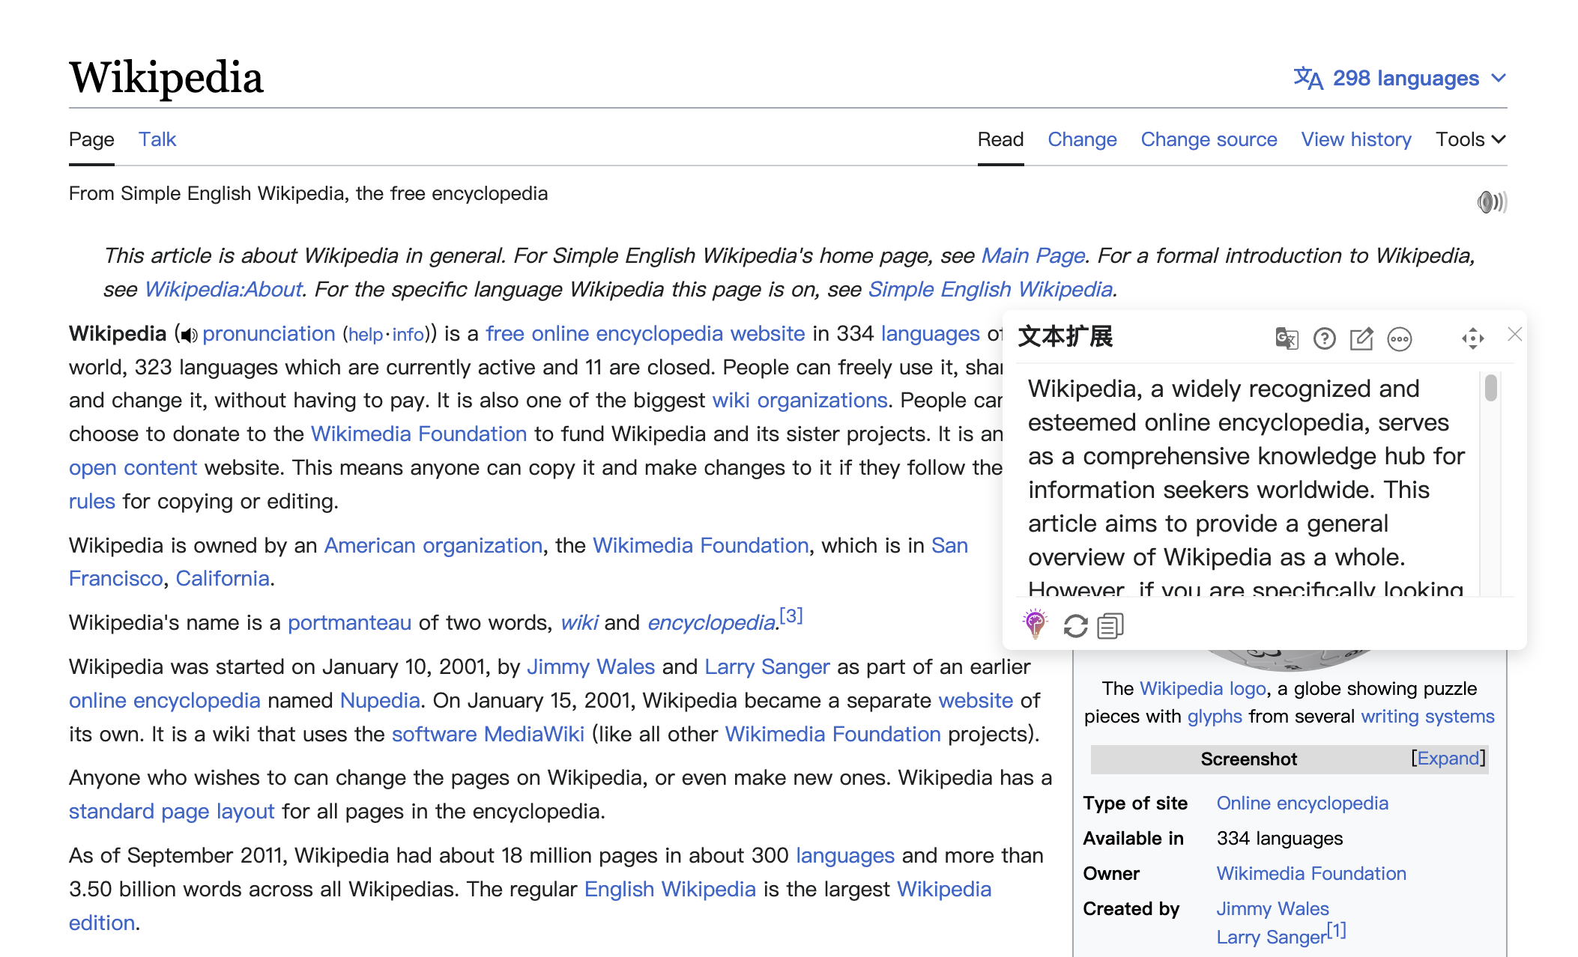Copy the expanded text to clipboard
This screenshot has height=957, width=1578.
tap(1111, 625)
